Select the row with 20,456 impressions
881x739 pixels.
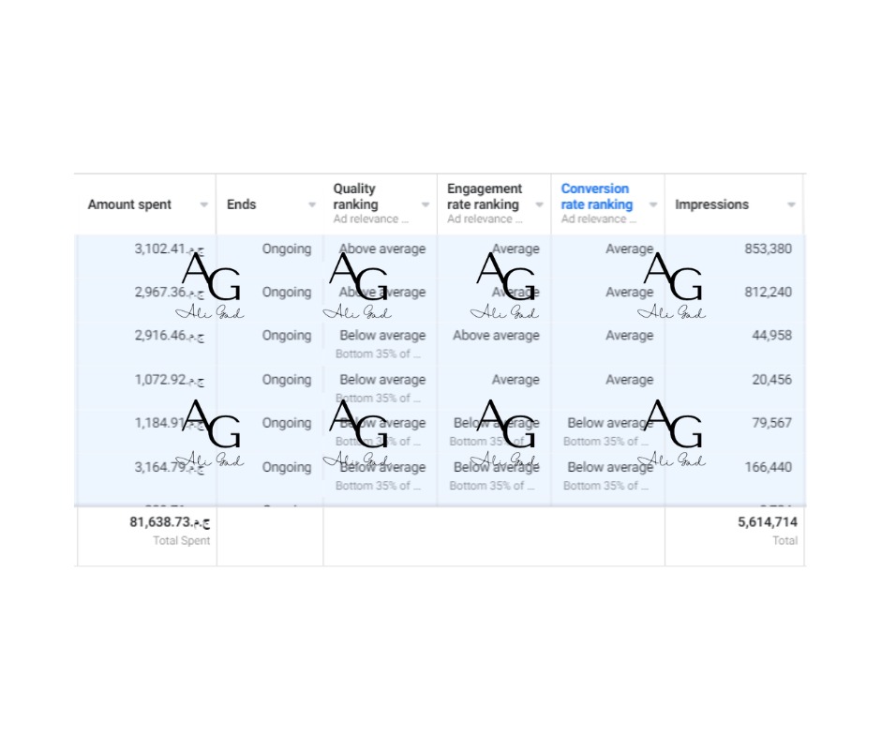tap(440, 387)
